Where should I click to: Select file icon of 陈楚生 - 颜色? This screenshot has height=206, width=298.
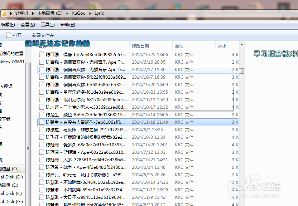coord(42,114)
